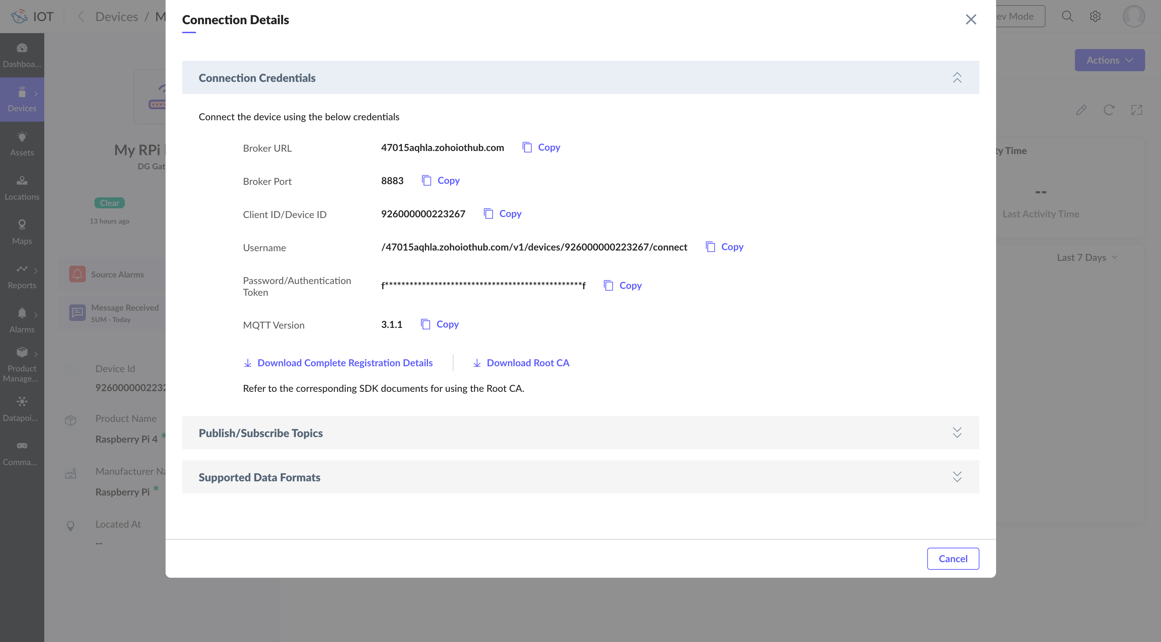Open the Last 7 Days dropdown
Image resolution: width=1161 pixels, height=642 pixels.
tap(1087, 258)
